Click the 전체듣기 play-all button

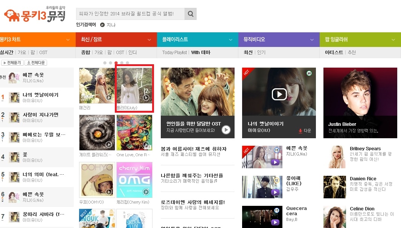click(x=12, y=63)
